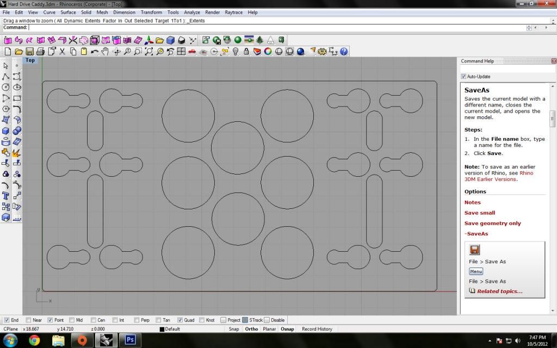The height and width of the screenshot is (348, 557).
Task: Click the Print icon
Action: point(40,52)
